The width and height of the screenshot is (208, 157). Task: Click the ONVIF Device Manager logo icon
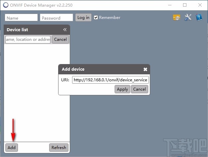[x=6, y=5]
